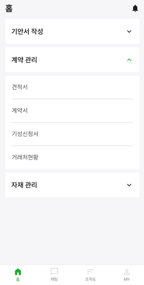Open the 계약서 menu entry
144x285 pixels.
click(x=72, y=111)
